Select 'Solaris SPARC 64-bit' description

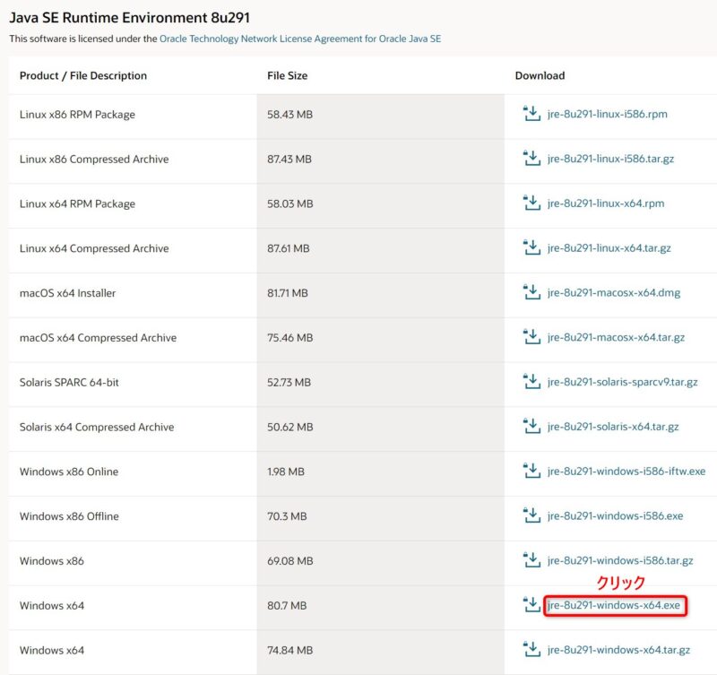click(x=69, y=382)
